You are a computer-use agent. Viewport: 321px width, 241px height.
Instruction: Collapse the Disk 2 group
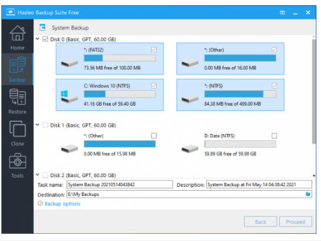(x=38, y=174)
